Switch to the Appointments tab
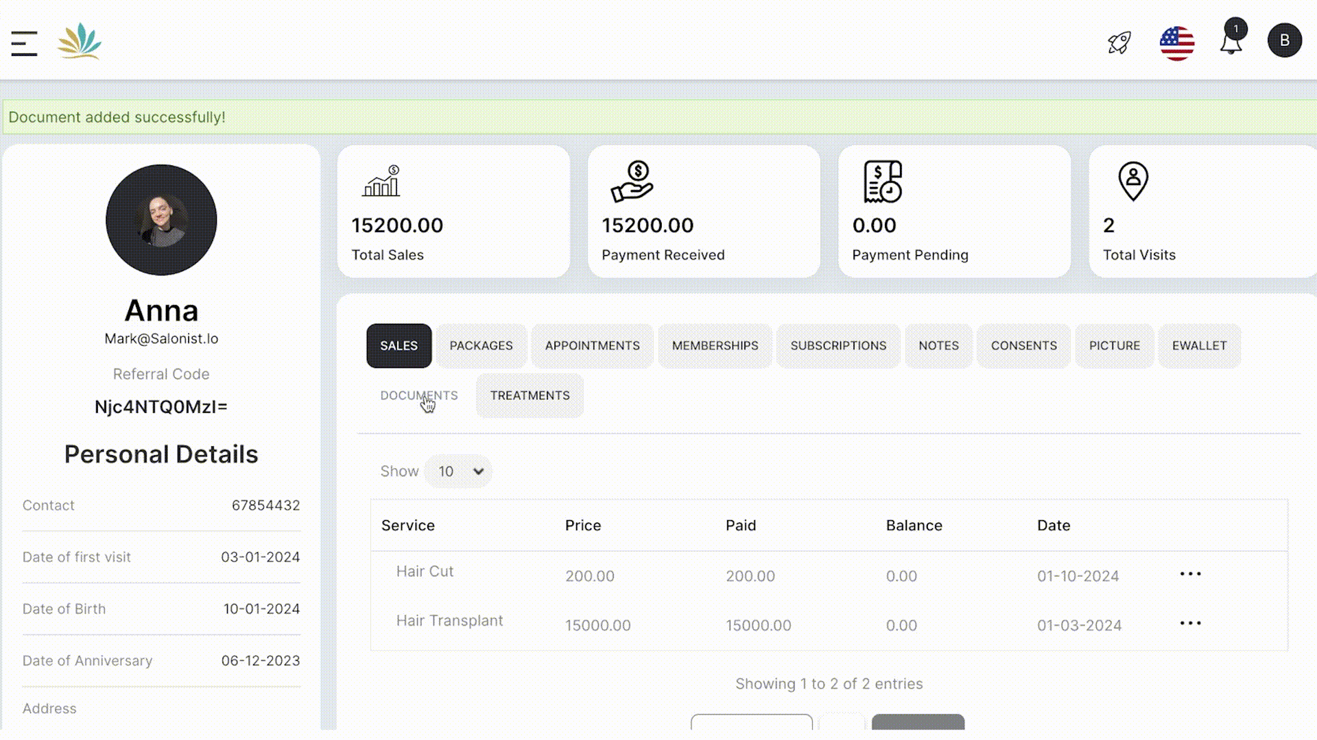The image size is (1317, 740). (592, 345)
